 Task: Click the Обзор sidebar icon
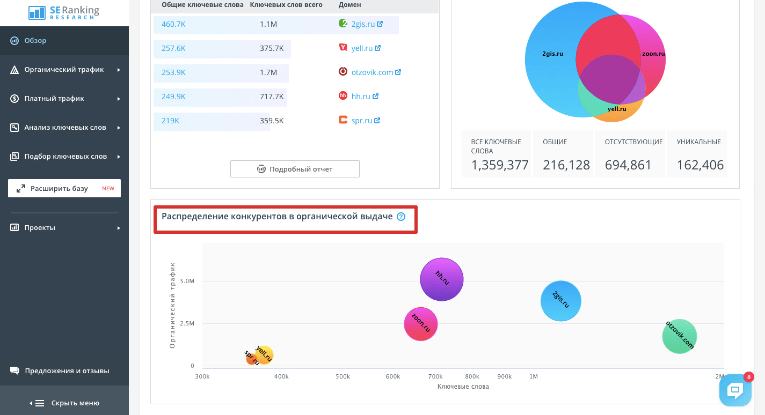point(14,41)
